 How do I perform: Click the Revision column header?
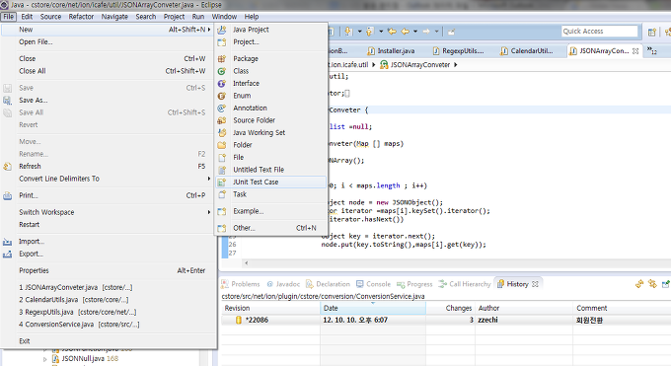coord(270,308)
